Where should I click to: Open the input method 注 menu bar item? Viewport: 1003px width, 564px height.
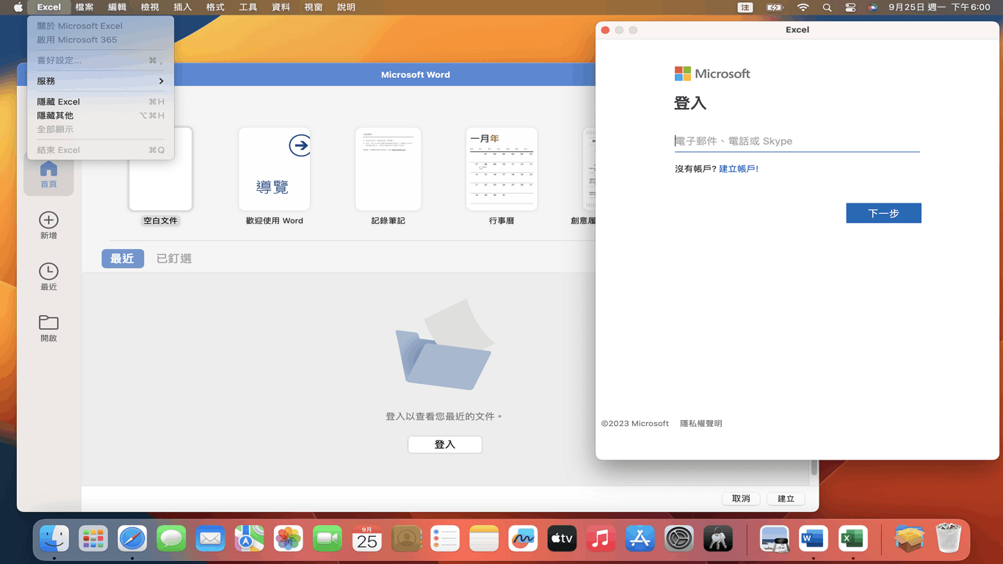click(x=745, y=7)
